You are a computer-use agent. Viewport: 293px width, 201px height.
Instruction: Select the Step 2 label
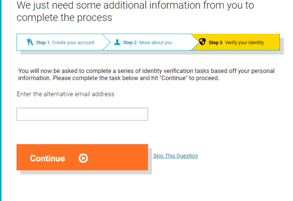click(x=130, y=43)
